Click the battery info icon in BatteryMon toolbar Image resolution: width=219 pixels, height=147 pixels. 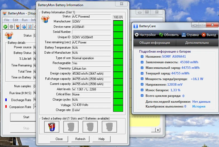18,27
